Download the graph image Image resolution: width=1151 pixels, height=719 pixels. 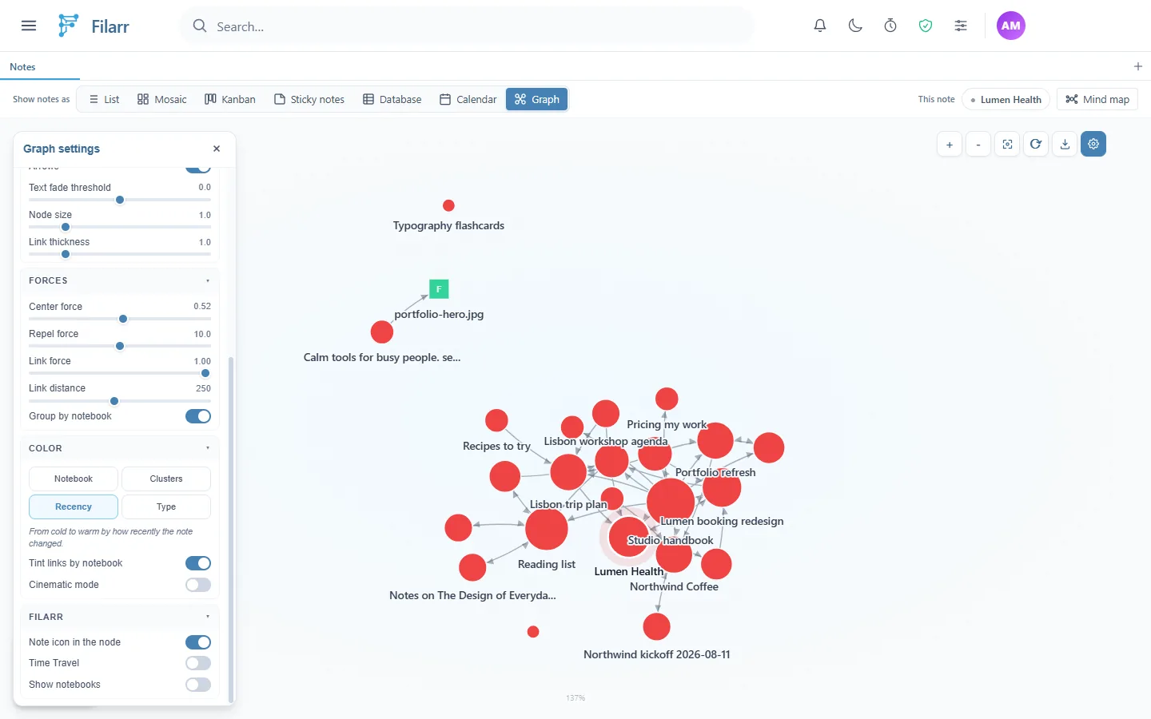(x=1065, y=145)
